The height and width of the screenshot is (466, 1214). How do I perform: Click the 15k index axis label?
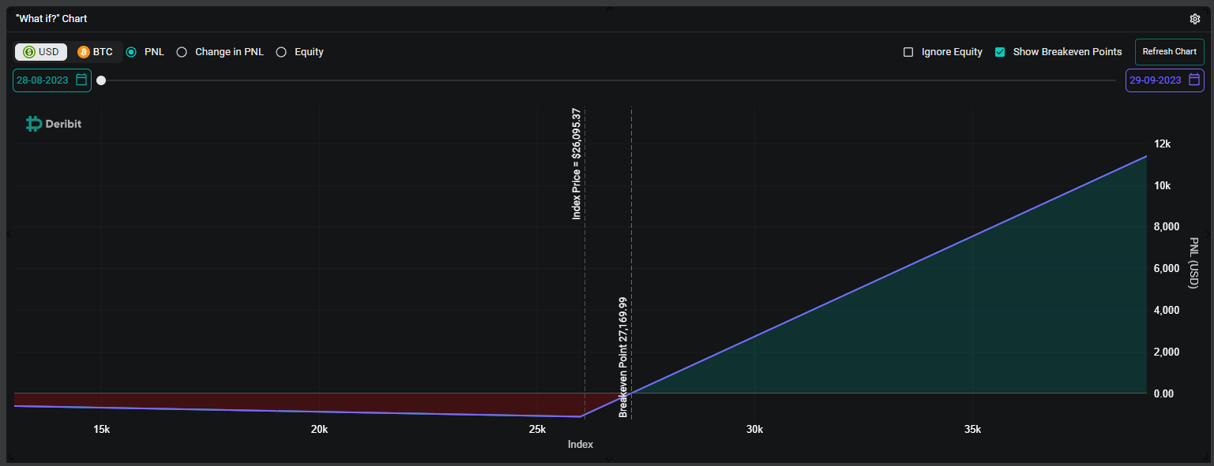coord(101,430)
